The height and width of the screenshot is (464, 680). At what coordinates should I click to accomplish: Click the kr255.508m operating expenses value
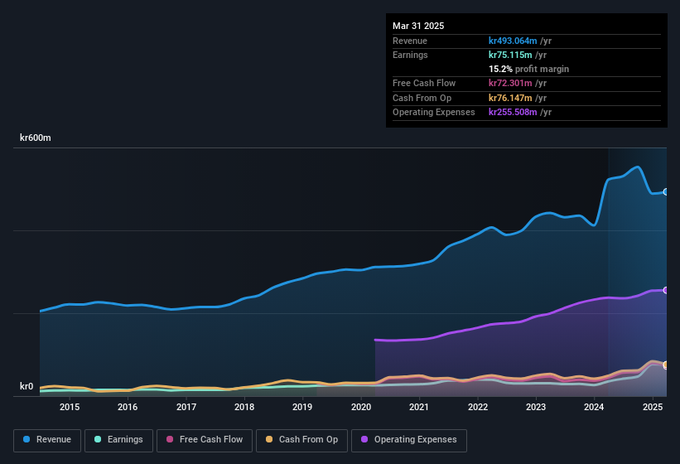pyautogui.click(x=513, y=113)
